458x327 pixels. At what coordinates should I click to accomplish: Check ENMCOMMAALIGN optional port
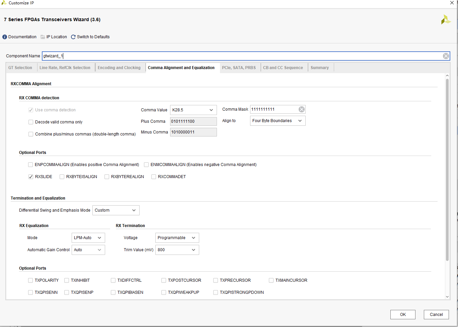(146, 165)
